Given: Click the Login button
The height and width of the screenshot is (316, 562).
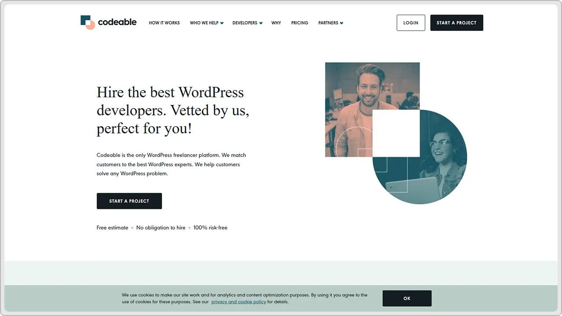Looking at the screenshot, I should point(411,23).
